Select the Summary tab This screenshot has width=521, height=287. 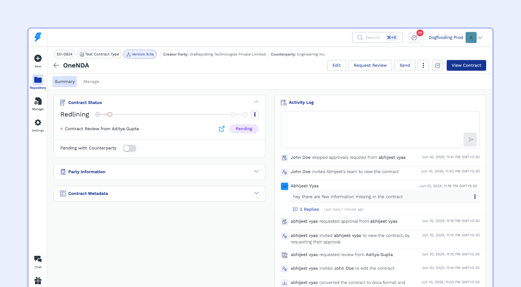point(65,82)
